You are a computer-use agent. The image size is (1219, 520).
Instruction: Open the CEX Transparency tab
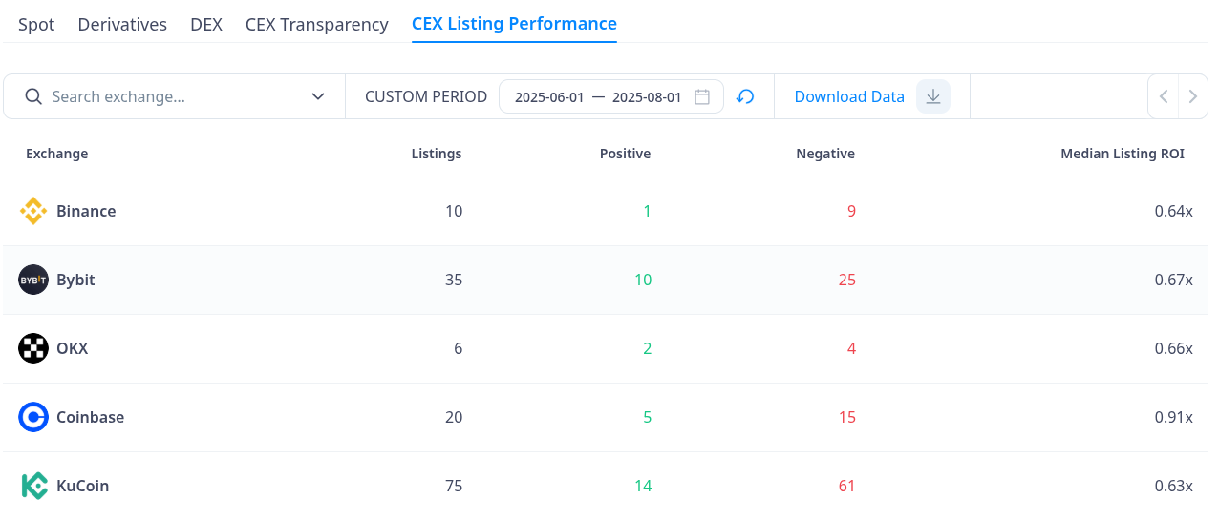pyautogui.click(x=317, y=25)
